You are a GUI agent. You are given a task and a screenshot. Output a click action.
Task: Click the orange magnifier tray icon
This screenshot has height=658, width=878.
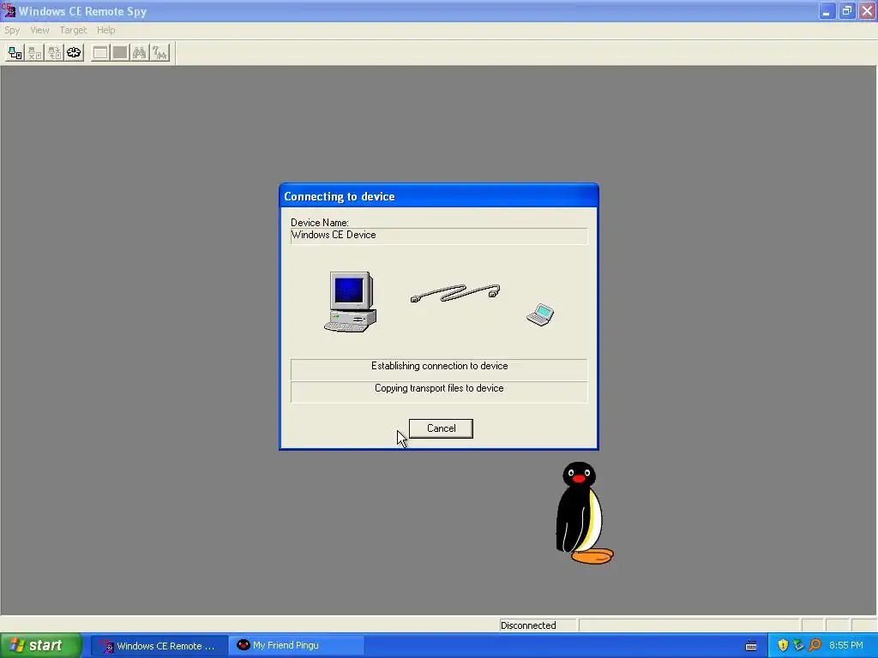click(815, 645)
